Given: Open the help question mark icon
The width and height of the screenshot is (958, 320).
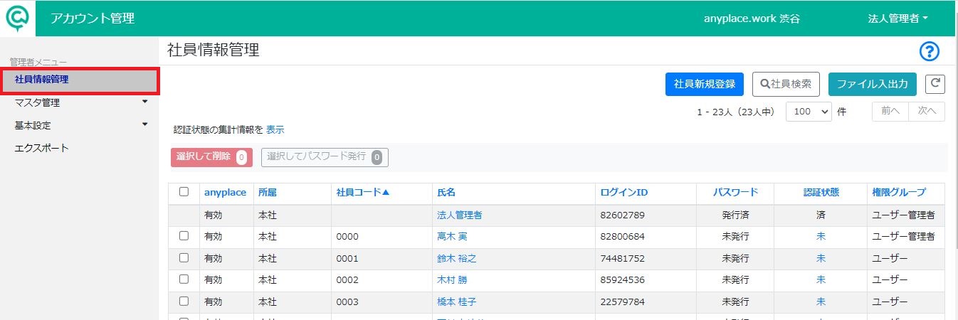Looking at the screenshot, I should pyautogui.click(x=930, y=51).
